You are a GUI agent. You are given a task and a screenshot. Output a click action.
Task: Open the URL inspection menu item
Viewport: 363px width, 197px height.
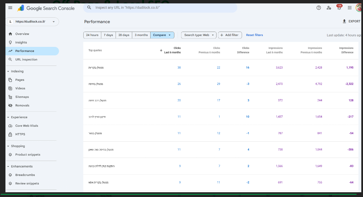(x=26, y=59)
